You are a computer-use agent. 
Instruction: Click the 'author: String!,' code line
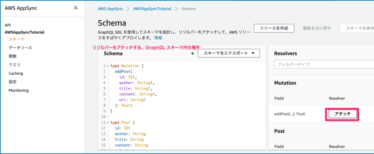tap(137, 83)
